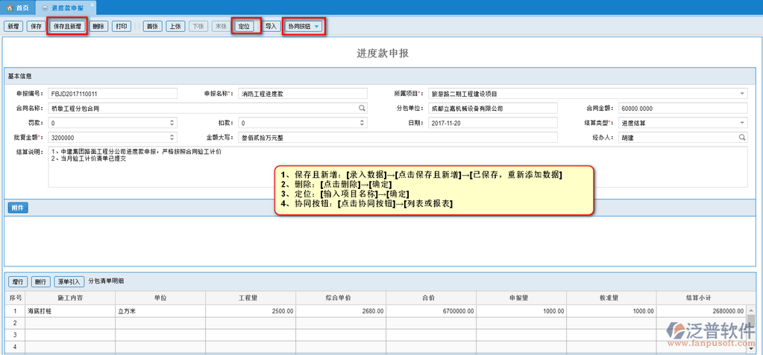Open the 协同按钮 dropdown menu
The image size is (763, 355).
point(304,26)
